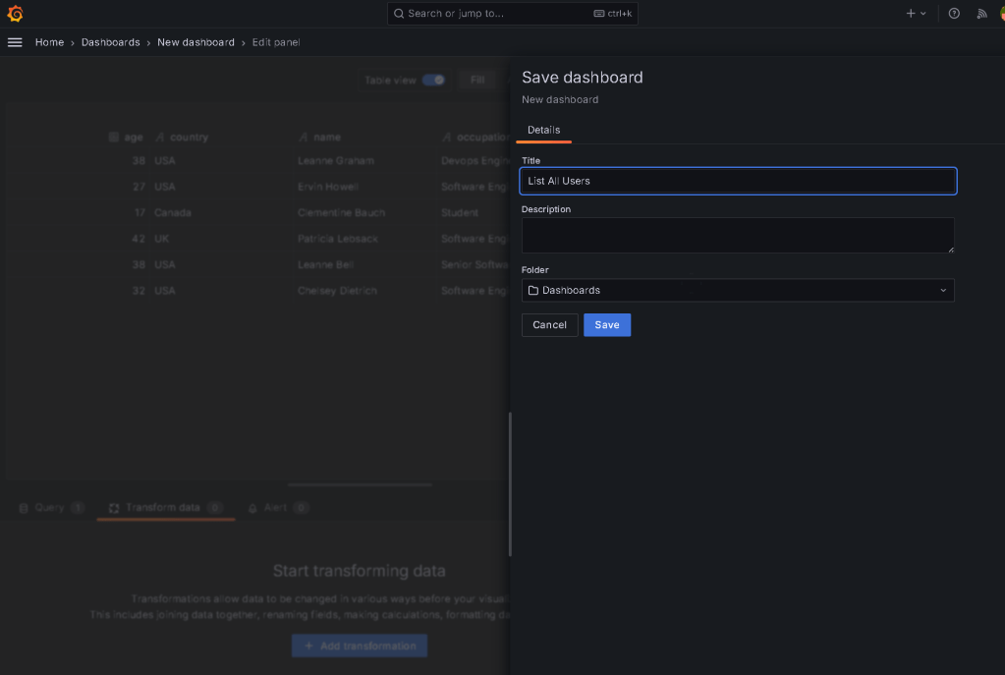This screenshot has height=675, width=1005.
Task: Click the ctrl+k keyboard shortcut hint
Action: pos(613,14)
